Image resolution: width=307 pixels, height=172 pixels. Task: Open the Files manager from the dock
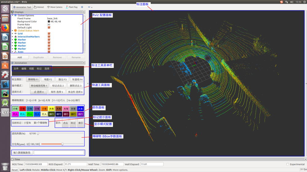(x=5, y=18)
